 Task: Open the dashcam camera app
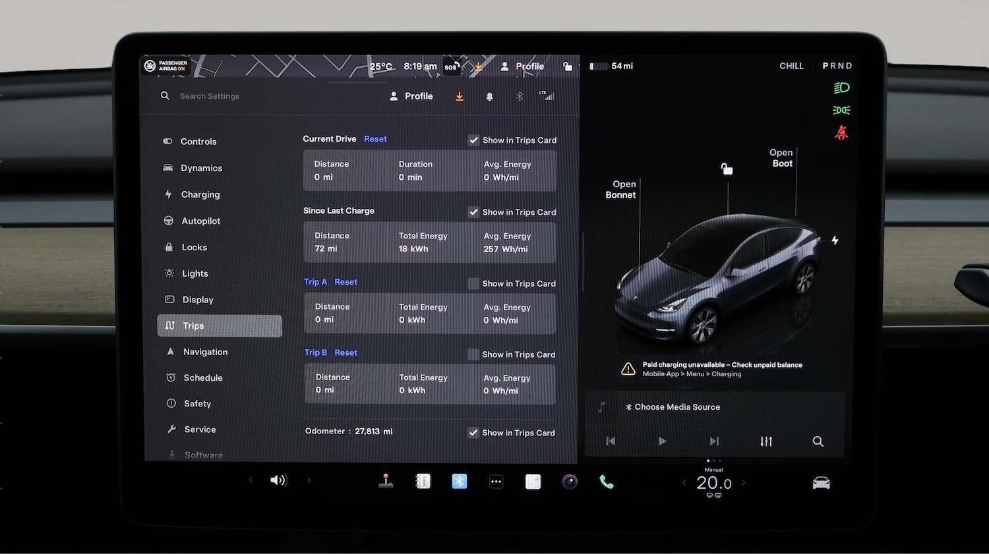coord(570,482)
